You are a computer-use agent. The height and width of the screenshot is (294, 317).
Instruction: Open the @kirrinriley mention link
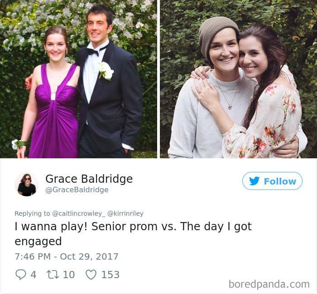[x=125, y=213]
